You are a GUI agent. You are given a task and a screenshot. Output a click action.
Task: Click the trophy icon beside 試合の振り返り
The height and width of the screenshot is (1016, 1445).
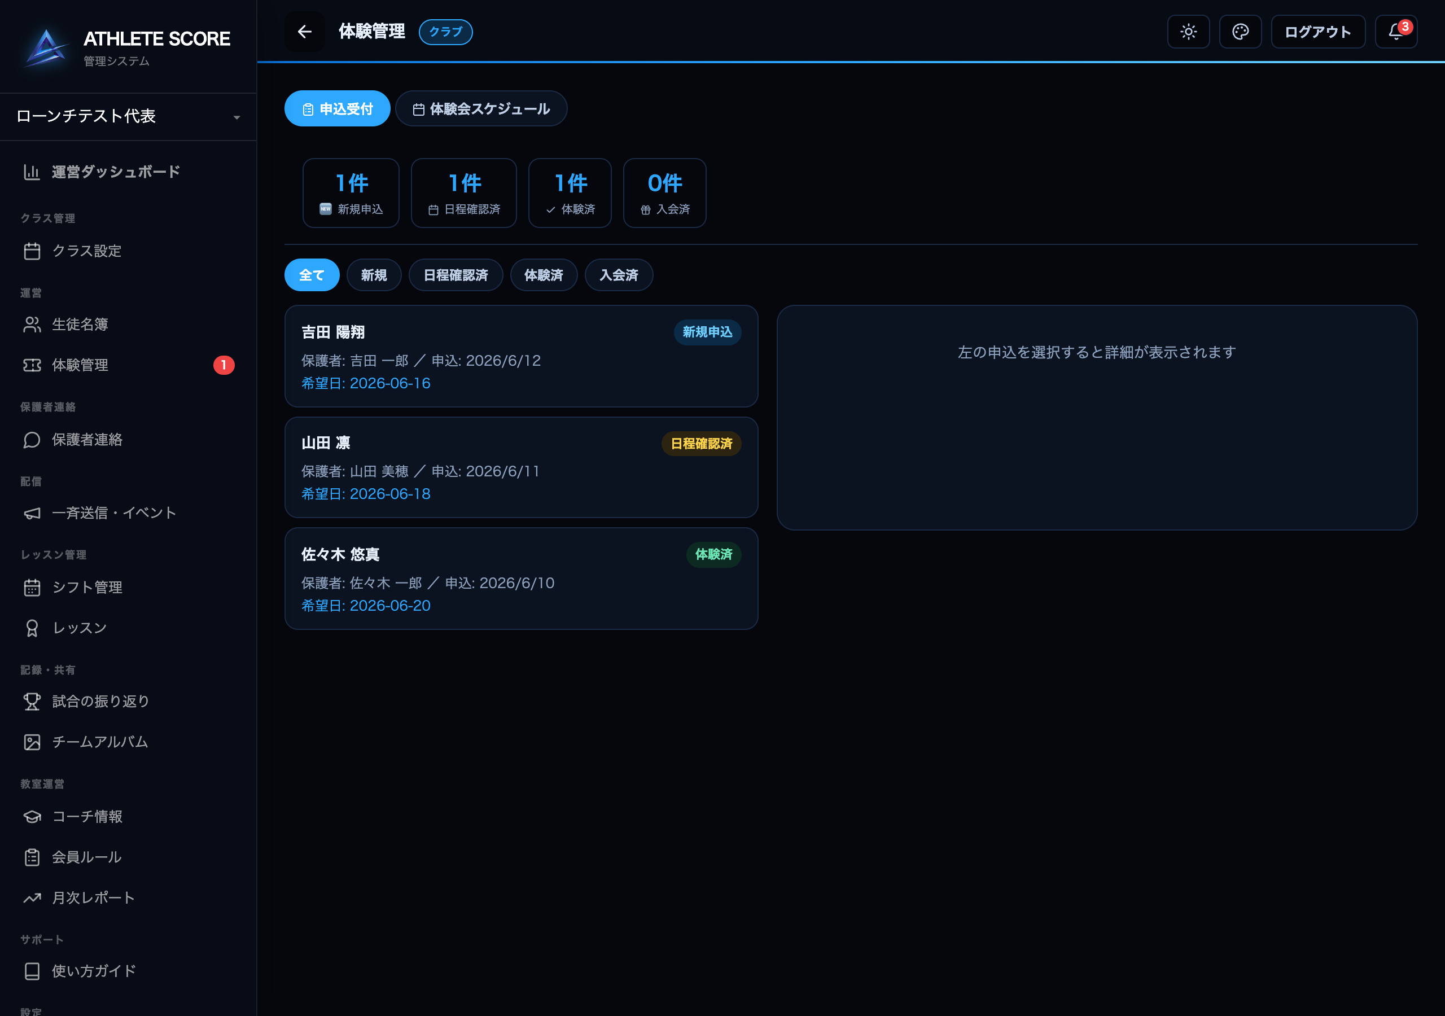[x=32, y=701]
